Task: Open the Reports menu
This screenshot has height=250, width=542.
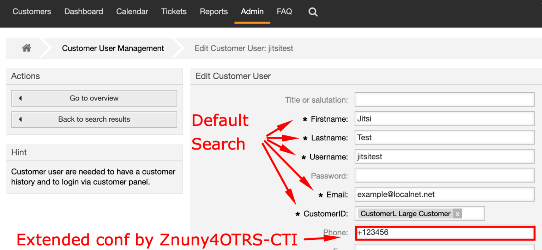Action: pyautogui.click(x=213, y=11)
